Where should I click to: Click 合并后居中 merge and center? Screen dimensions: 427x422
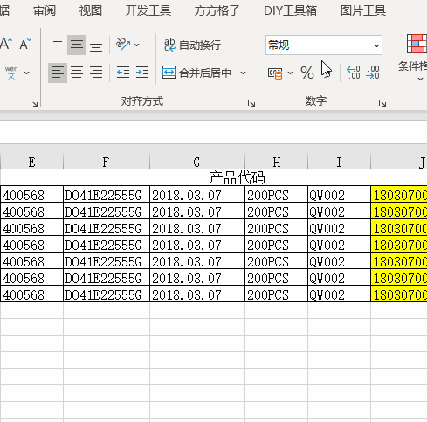click(x=196, y=73)
